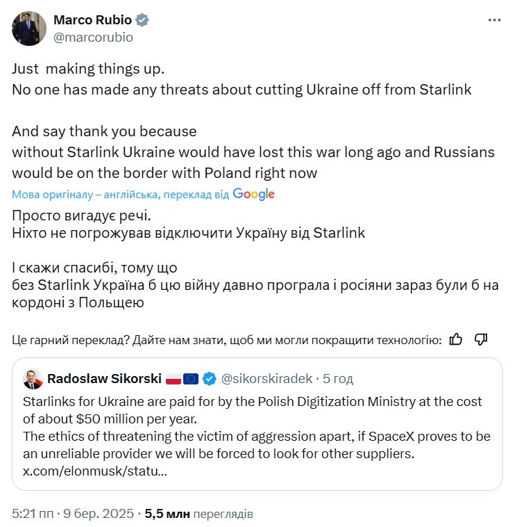Open the @sikorskiradek handle
Screen dimensions: 517x527
point(266,379)
